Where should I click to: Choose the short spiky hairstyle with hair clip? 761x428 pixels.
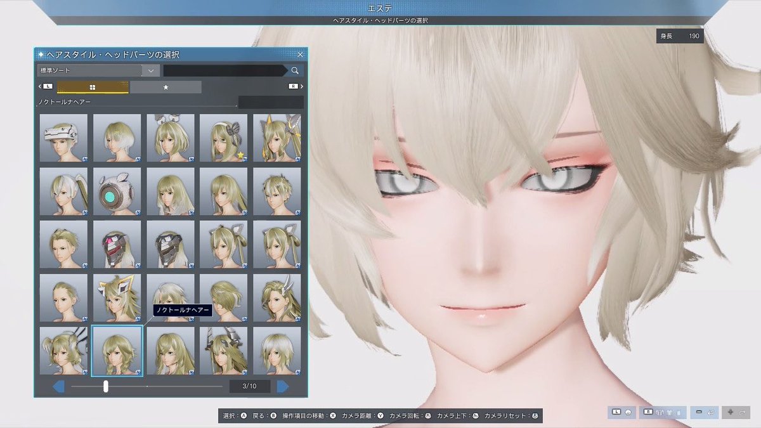(277, 191)
